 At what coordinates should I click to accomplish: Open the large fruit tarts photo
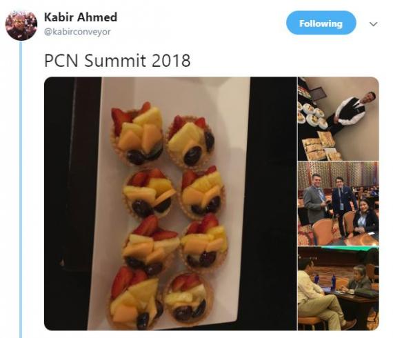(x=170, y=203)
